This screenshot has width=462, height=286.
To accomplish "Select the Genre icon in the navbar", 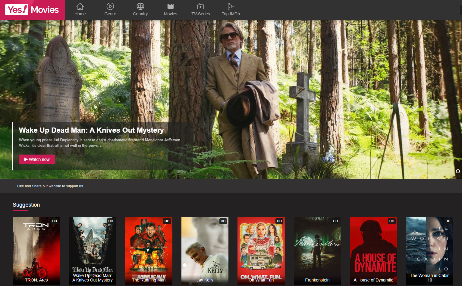I will pos(110,6).
